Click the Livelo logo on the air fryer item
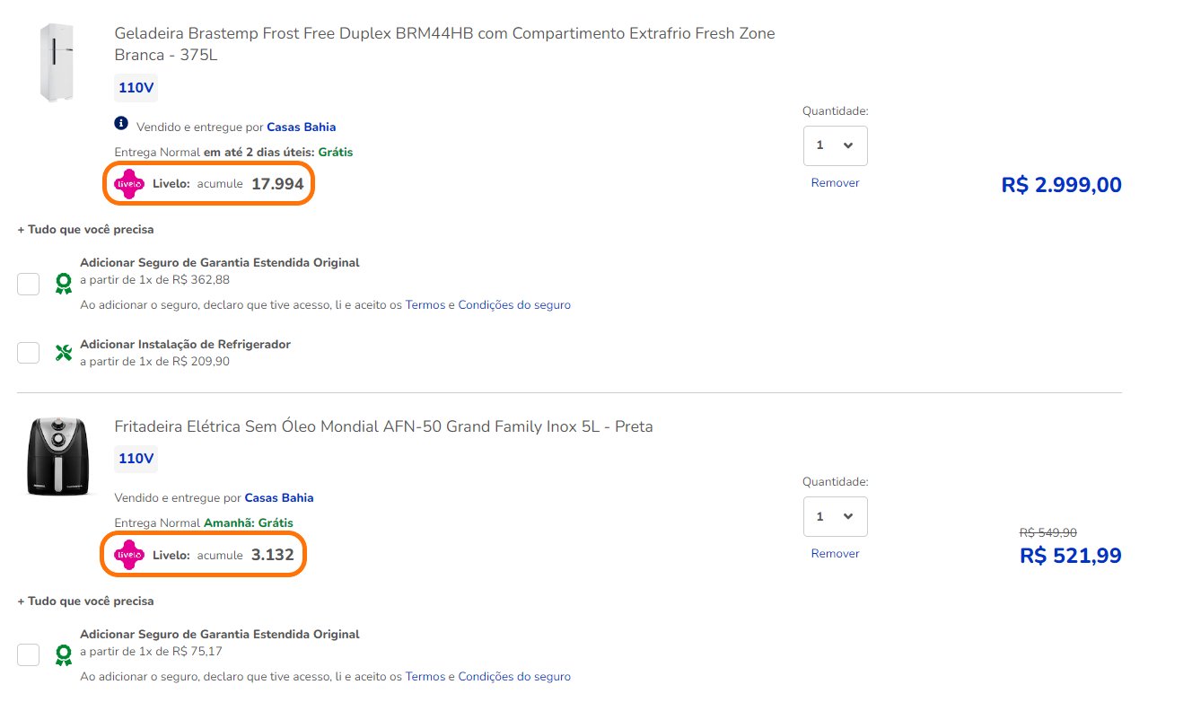The height and width of the screenshot is (711, 1192). click(x=129, y=555)
